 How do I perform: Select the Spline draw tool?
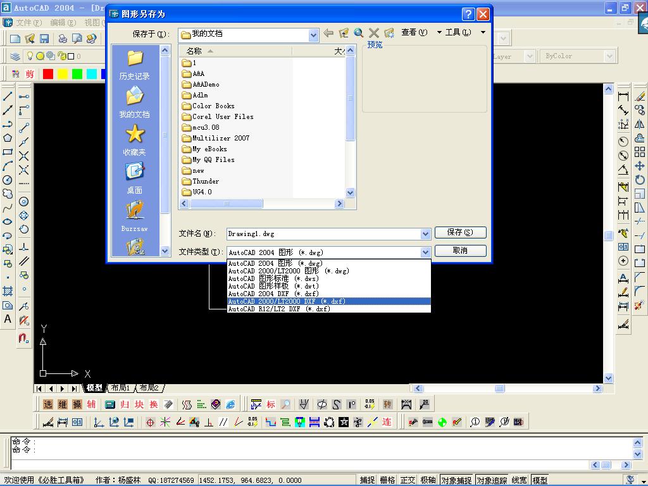8,208
